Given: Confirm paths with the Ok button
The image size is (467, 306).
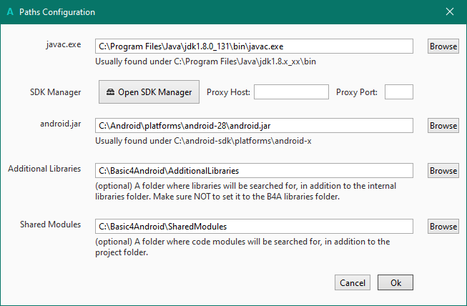Looking at the screenshot, I should pyautogui.click(x=395, y=282).
